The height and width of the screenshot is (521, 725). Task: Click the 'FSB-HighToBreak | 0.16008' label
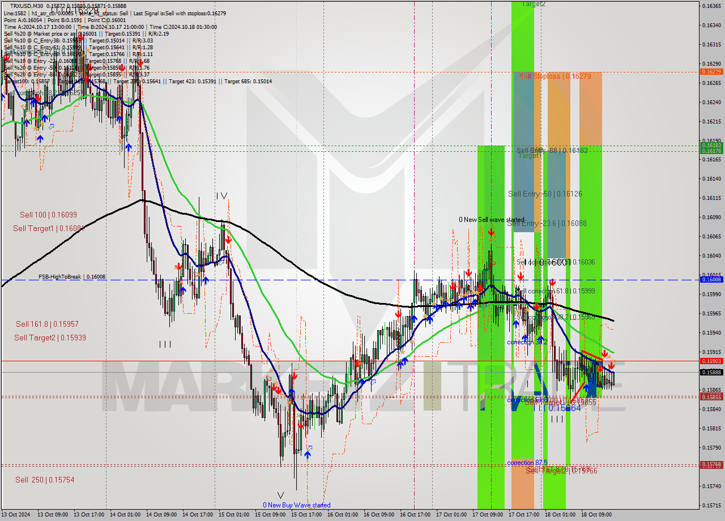[72, 277]
